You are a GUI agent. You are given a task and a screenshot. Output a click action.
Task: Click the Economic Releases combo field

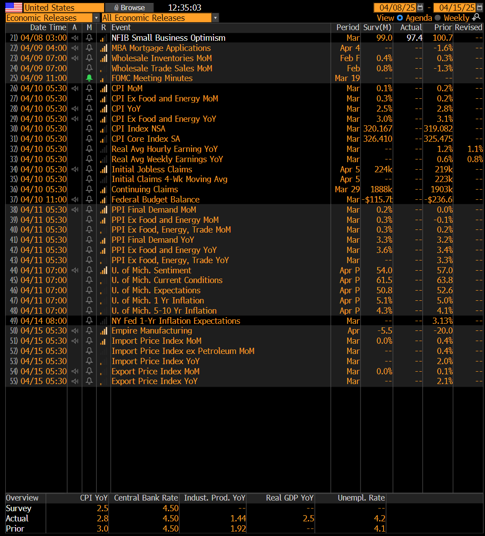[50, 18]
